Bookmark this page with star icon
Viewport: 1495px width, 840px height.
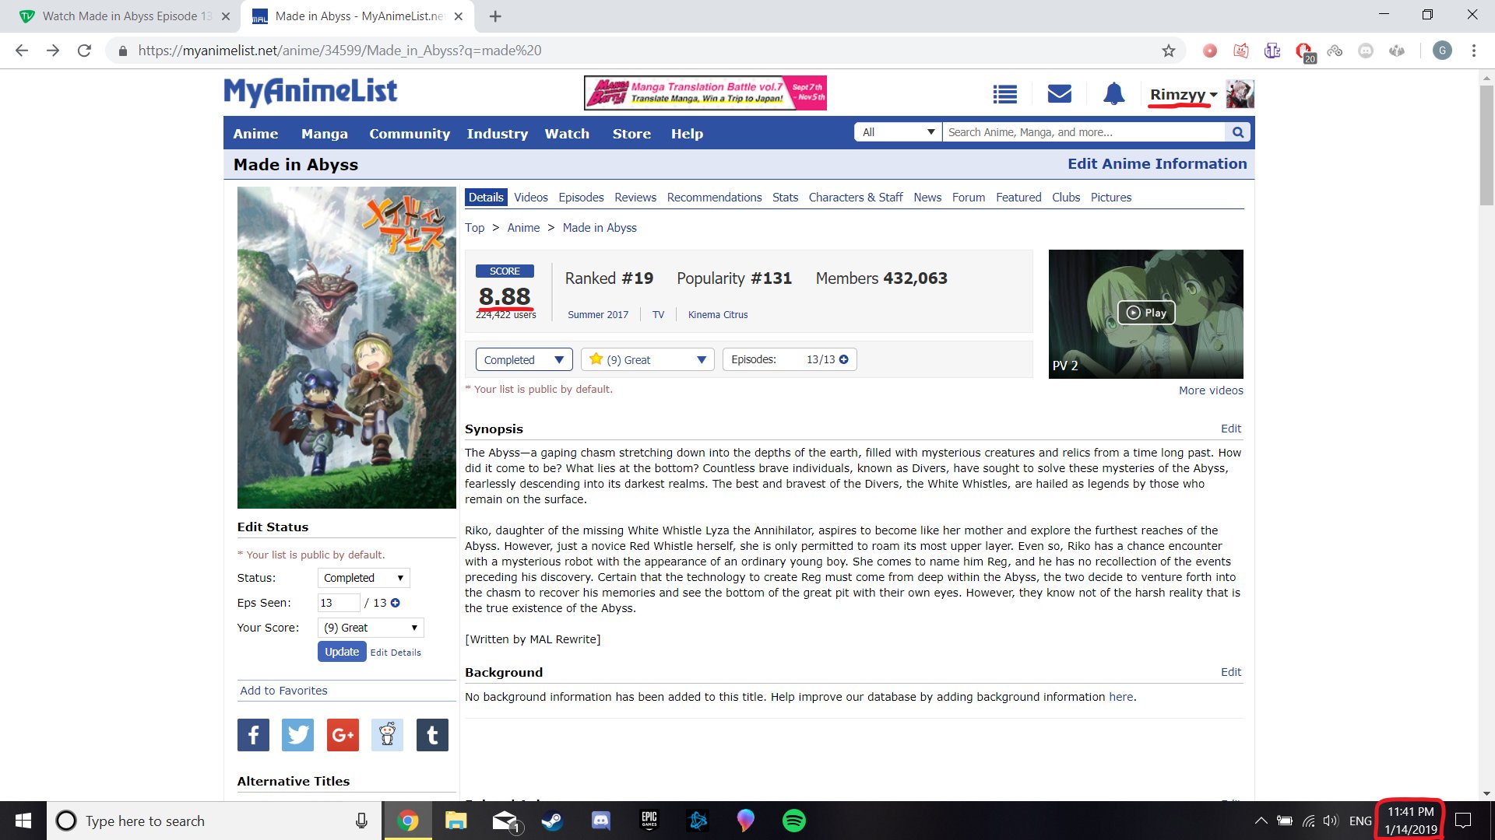1168,51
